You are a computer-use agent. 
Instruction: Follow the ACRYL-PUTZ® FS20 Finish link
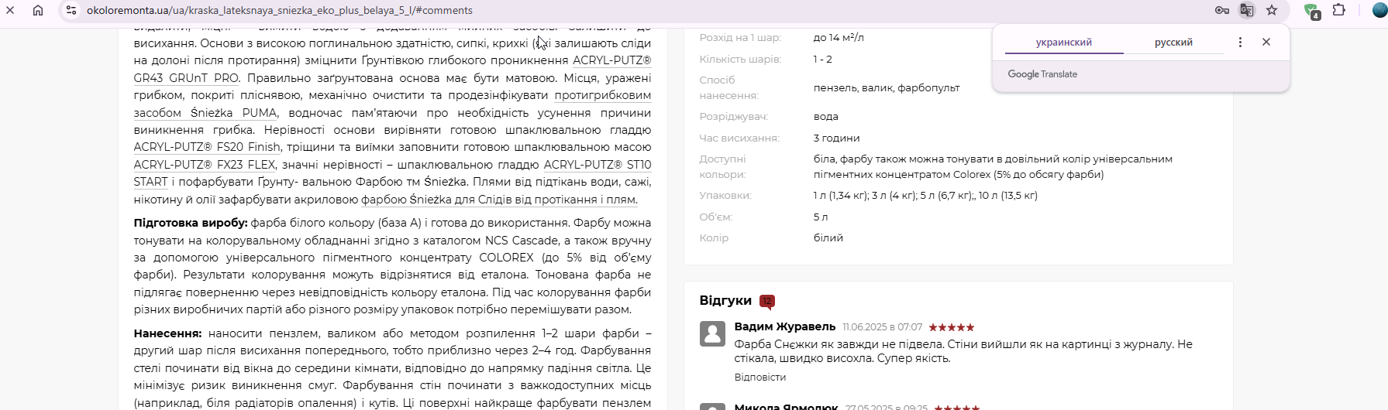point(207,147)
